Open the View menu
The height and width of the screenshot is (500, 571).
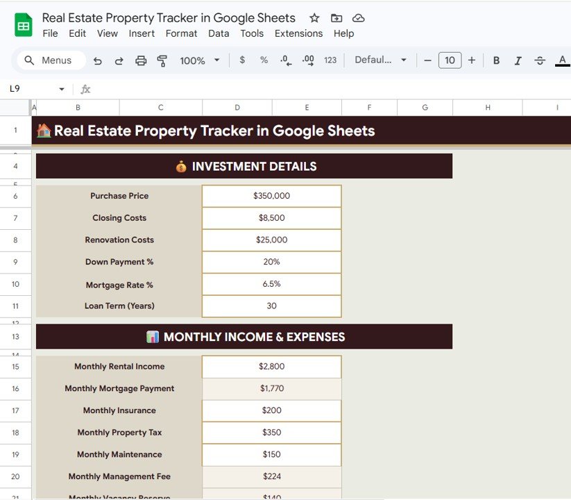[x=107, y=33]
